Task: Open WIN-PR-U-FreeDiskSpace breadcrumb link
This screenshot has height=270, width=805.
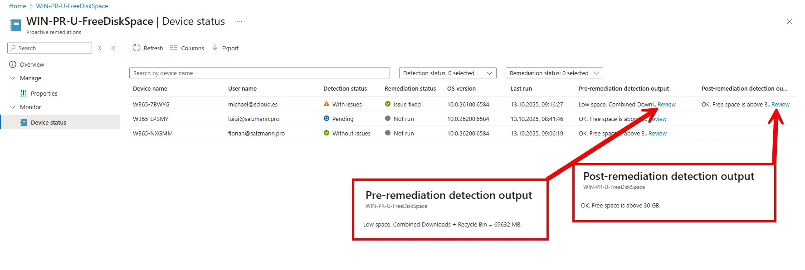Action: [72, 6]
